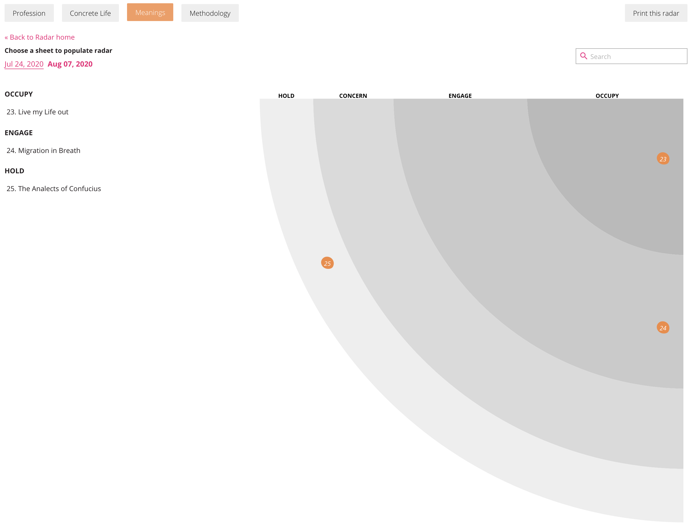Click the magnifying glass search icon

583,56
